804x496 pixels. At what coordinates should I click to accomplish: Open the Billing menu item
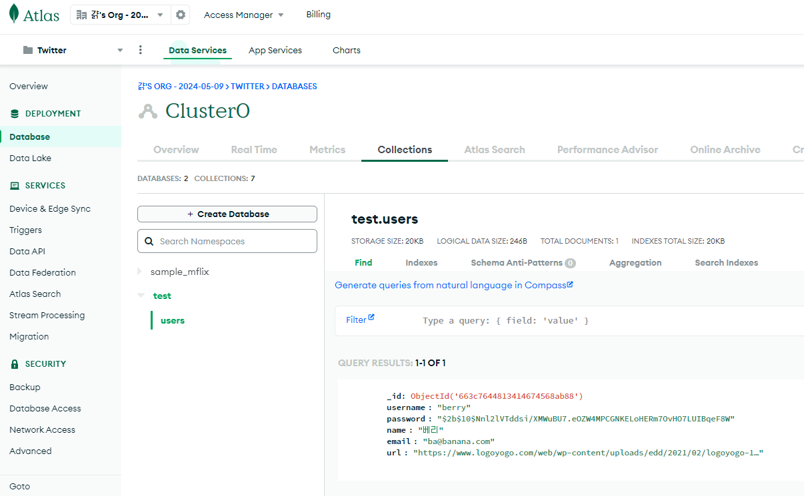click(318, 15)
